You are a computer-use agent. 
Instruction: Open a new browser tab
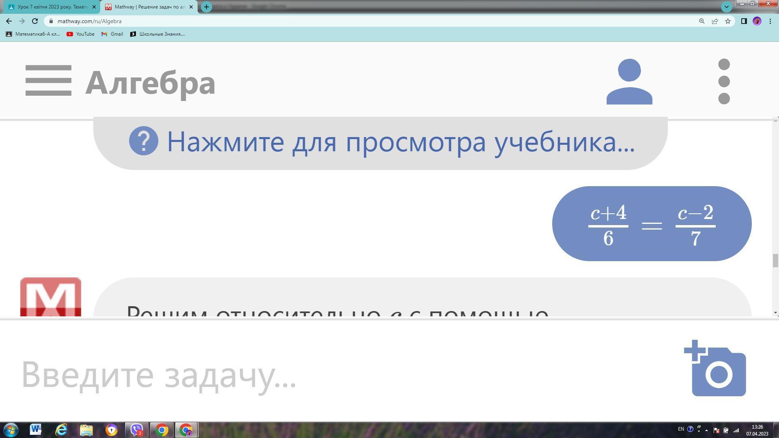(206, 7)
